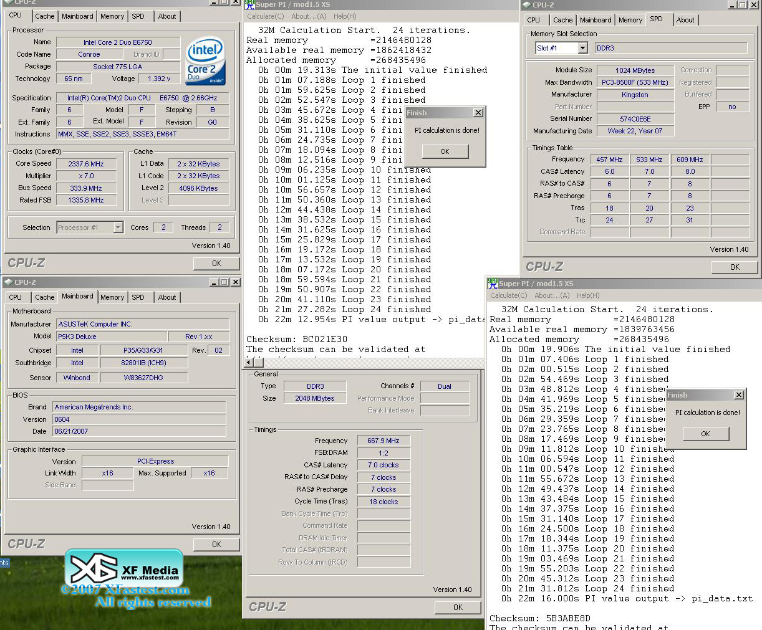This screenshot has width=762, height=630.
Task: Open the Slot #1 memory slot dropdown
Action: [582, 48]
